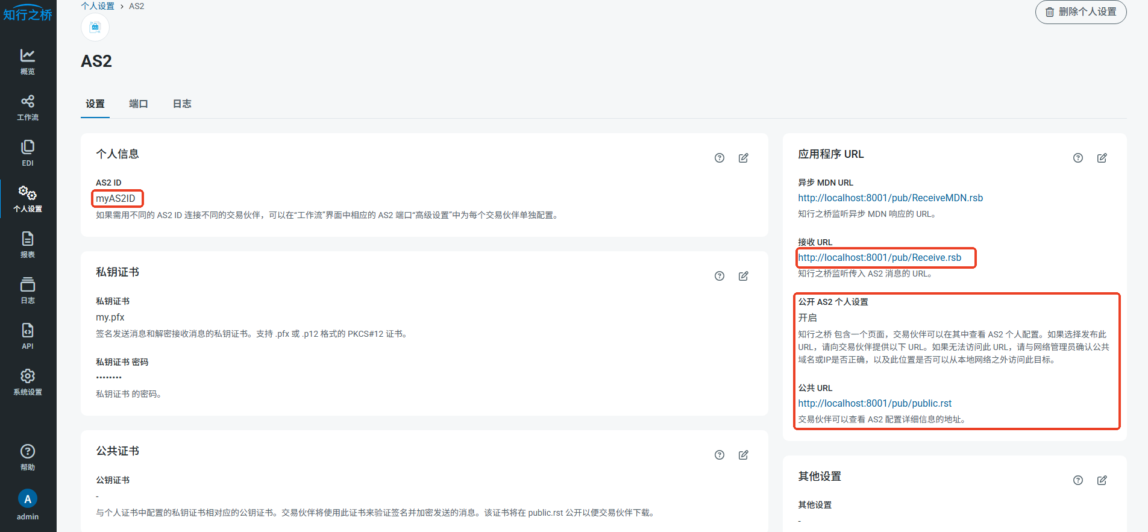Click the help icon for 私钥证书
The width and height of the screenshot is (1148, 532).
[x=719, y=276]
